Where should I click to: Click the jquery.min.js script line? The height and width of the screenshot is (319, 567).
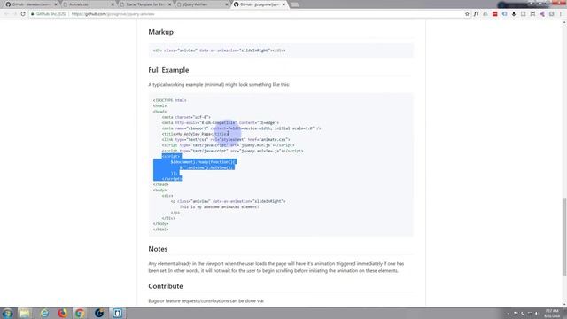pos(228,145)
